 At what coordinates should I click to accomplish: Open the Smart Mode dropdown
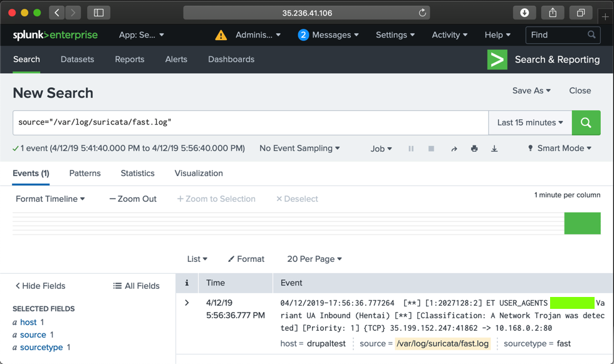pos(559,148)
